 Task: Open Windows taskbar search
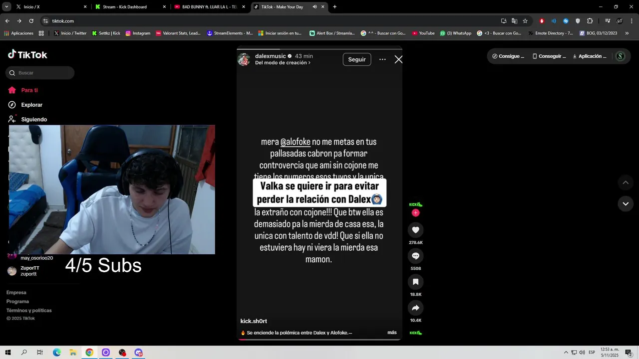(24, 353)
